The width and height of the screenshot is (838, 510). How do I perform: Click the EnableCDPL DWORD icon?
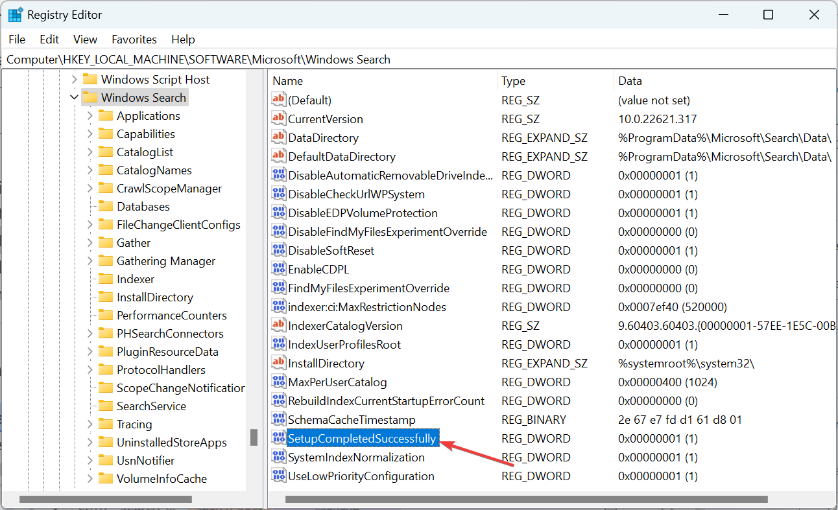pos(279,269)
